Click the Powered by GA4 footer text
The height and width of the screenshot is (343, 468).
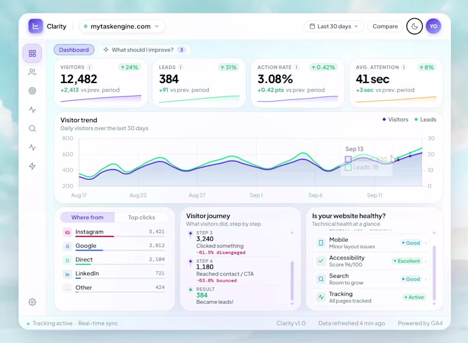(x=420, y=323)
